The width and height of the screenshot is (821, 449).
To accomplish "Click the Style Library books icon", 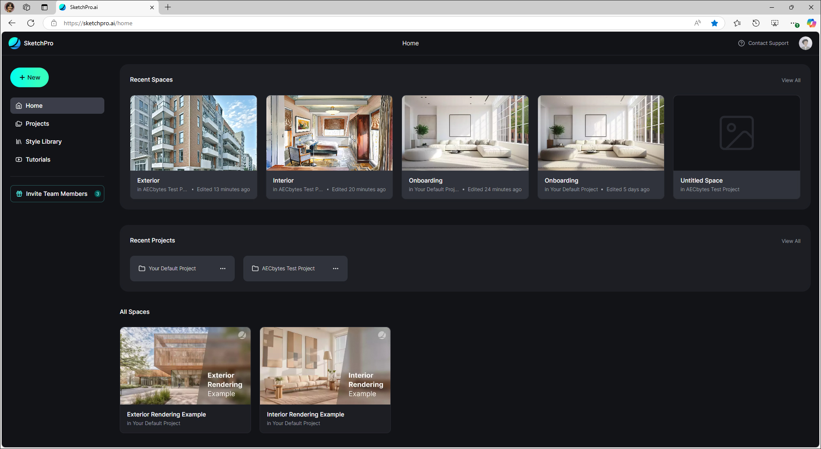I will coord(19,142).
